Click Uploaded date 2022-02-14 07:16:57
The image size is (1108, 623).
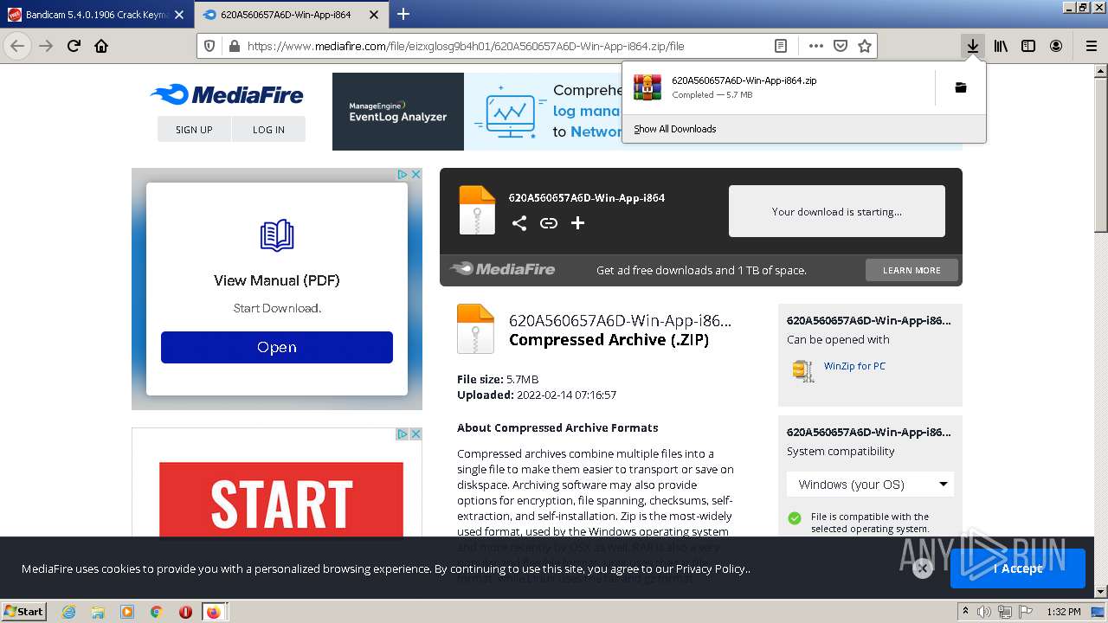tap(566, 395)
